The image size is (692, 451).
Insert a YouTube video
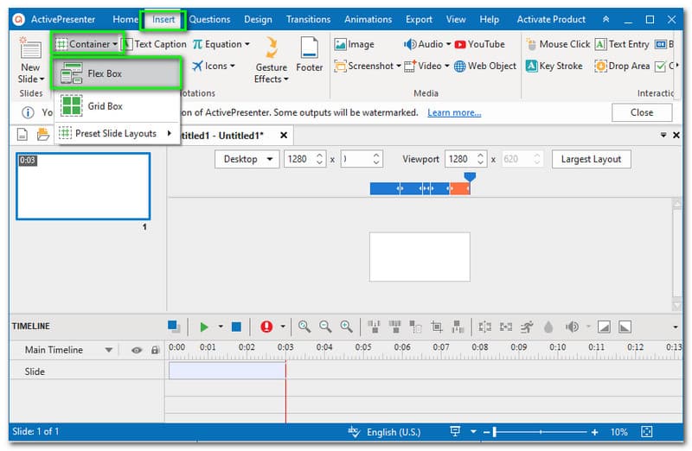pos(479,44)
